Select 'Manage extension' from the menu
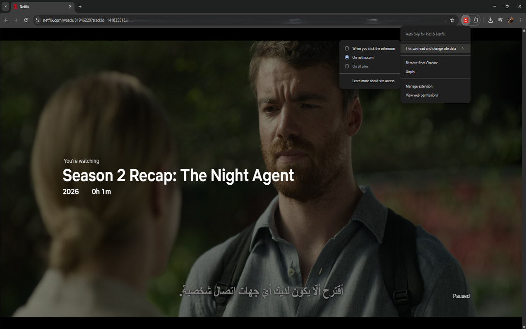Image resolution: width=526 pixels, height=329 pixels. pyautogui.click(x=419, y=86)
